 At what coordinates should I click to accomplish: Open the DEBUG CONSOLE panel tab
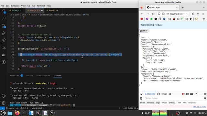point(43,75)
